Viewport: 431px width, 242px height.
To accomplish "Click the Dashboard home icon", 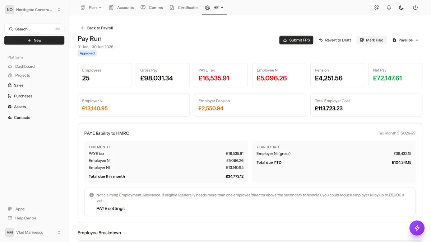I will pyautogui.click(x=10, y=66).
